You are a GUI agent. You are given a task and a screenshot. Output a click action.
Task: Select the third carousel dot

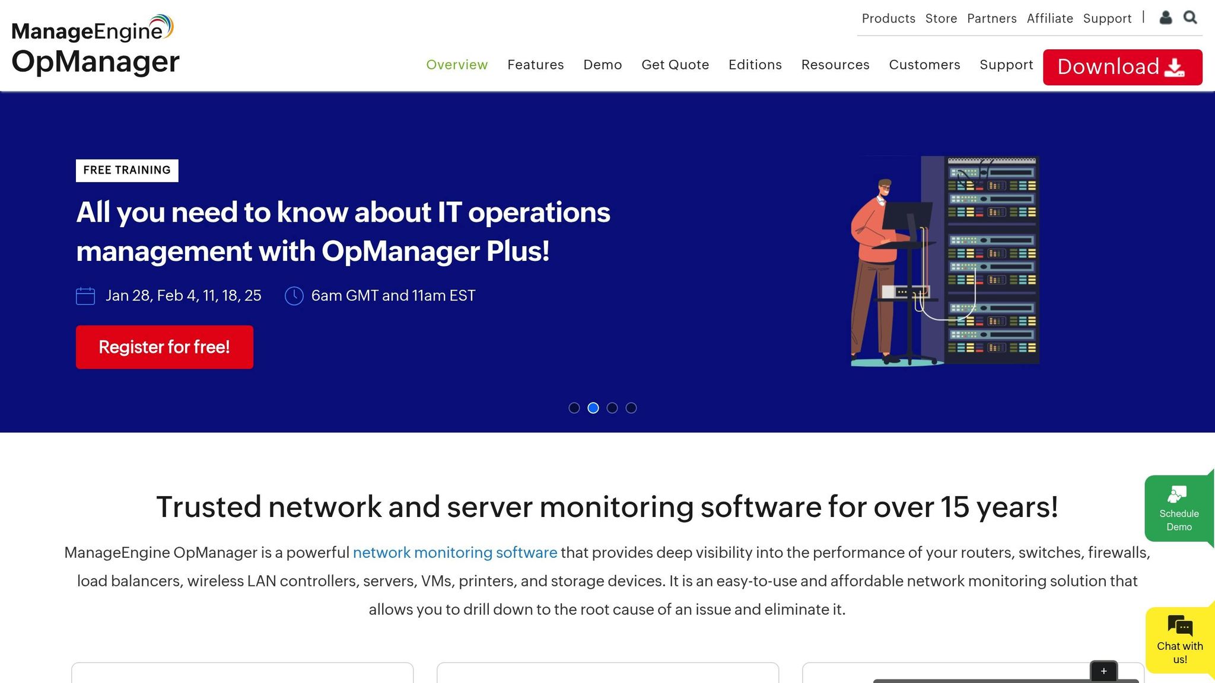612,408
